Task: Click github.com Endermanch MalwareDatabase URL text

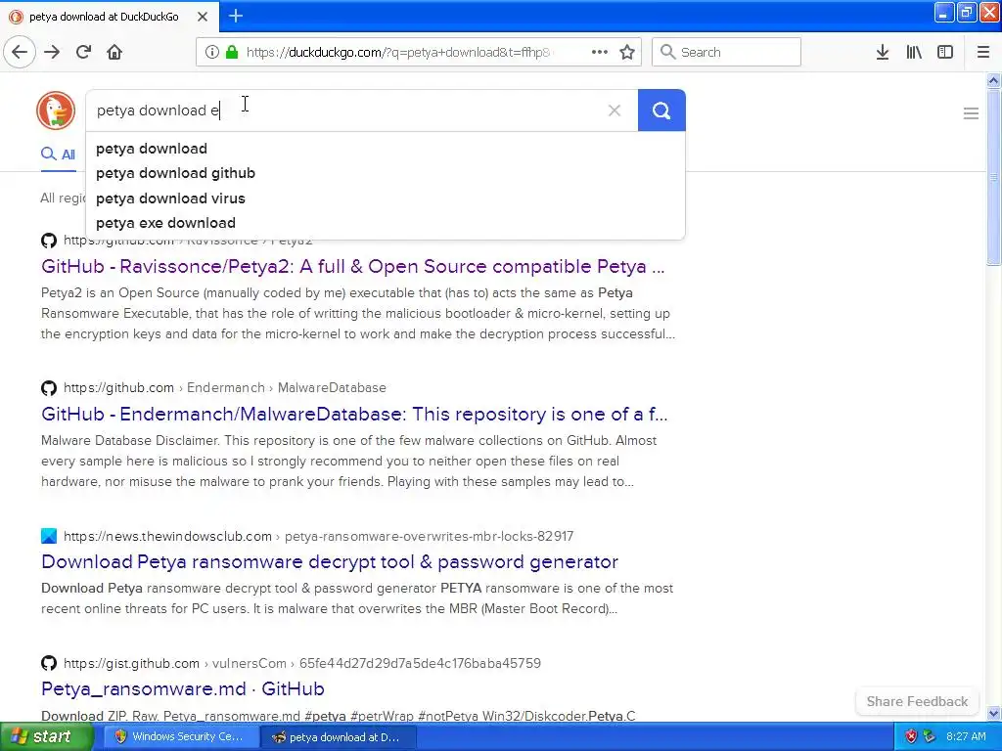Action: pyautogui.click(x=225, y=387)
